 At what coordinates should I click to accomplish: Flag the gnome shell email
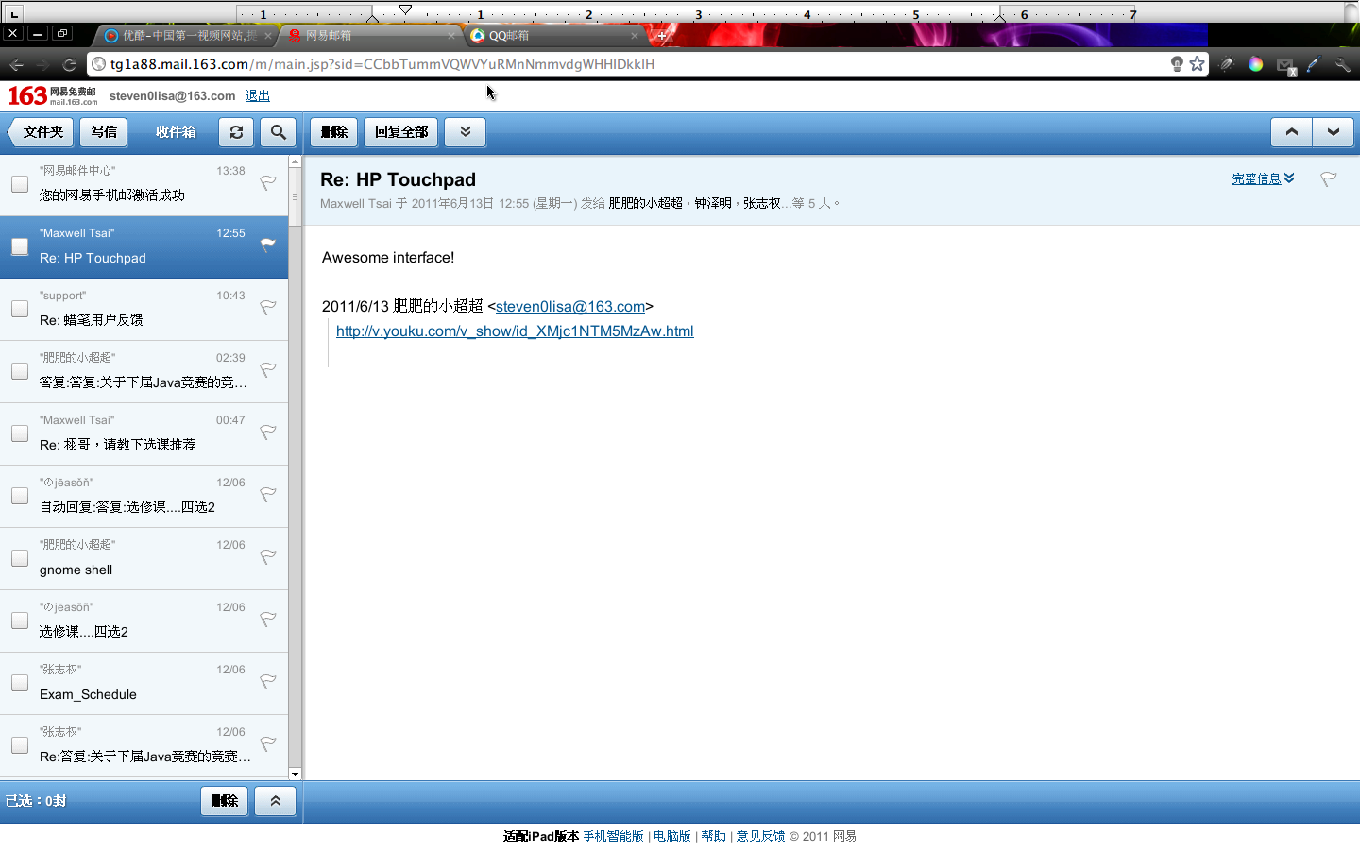268,556
